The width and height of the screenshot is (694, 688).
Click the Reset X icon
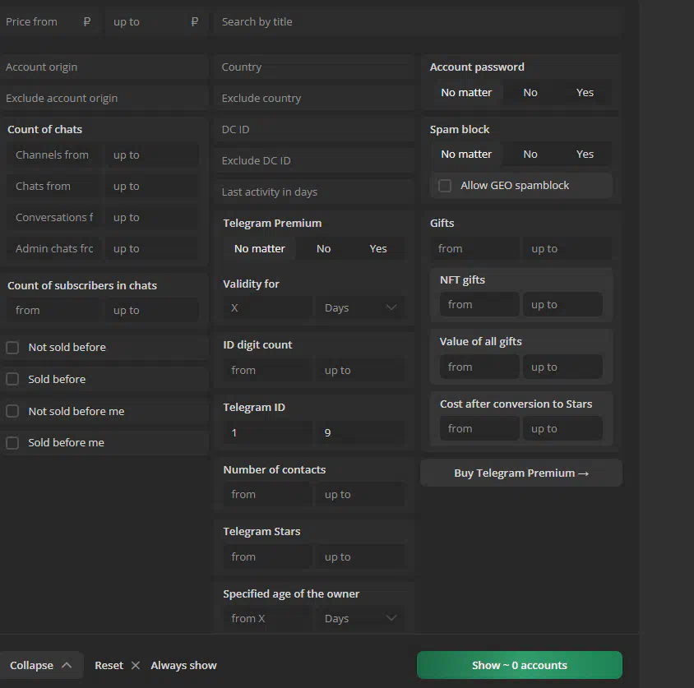pyautogui.click(x=136, y=665)
